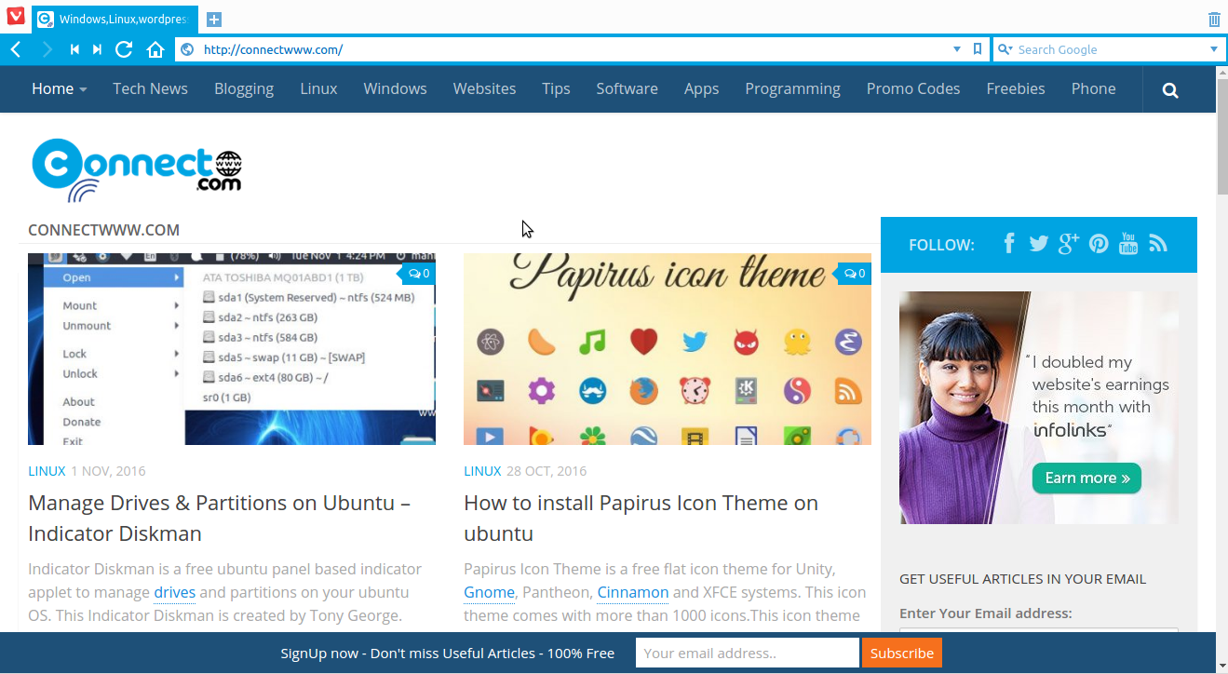The height and width of the screenshot is (674, 1228).
Task: Open the Blogging section
Action: (x=244, y=89)
